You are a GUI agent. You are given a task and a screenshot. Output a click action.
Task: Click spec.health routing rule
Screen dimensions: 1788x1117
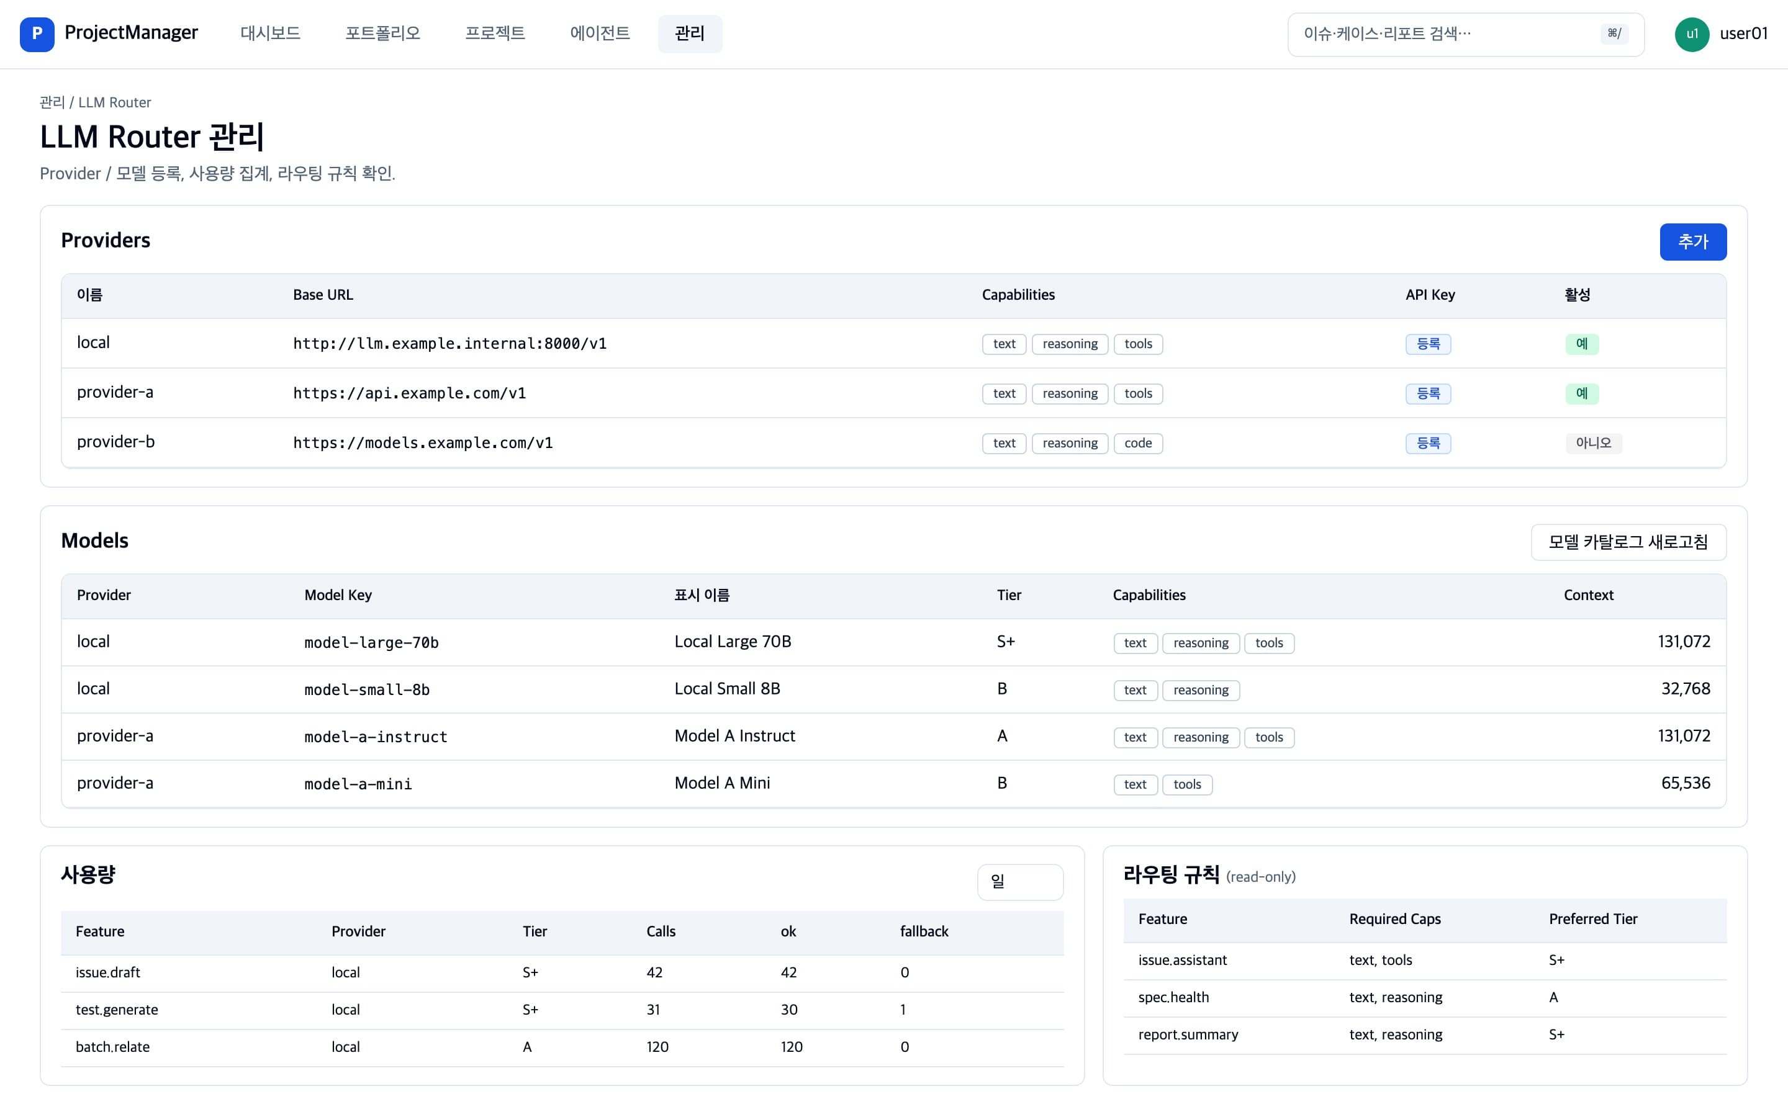[x=1173, y=997]
